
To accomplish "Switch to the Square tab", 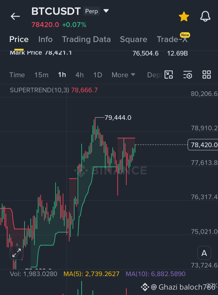I will [133, 39].
